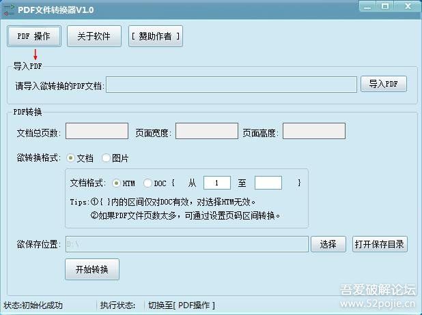Click the 至 end page field

268,183
